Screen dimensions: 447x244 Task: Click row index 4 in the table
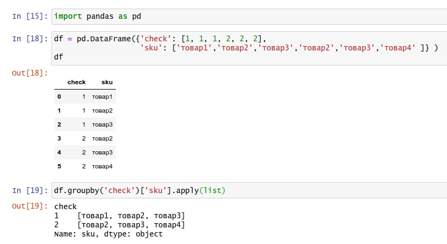coord(59,152)
